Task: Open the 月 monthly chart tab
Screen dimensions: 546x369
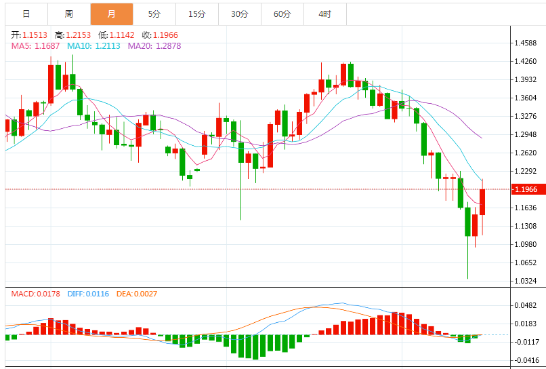Action: pos(111,14)
